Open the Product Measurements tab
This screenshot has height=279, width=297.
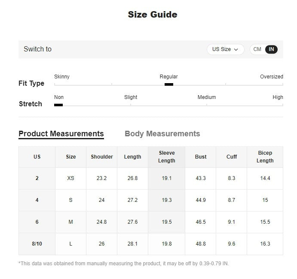pyautogui.click(x=61, y=134)
